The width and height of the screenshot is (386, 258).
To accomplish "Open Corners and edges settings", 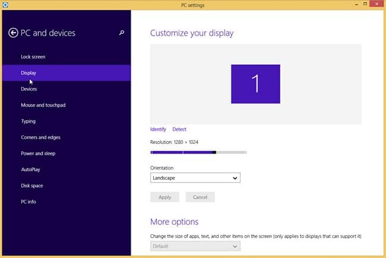I will point(40,137).
